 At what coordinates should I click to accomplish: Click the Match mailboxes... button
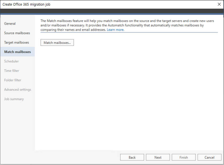57,43
